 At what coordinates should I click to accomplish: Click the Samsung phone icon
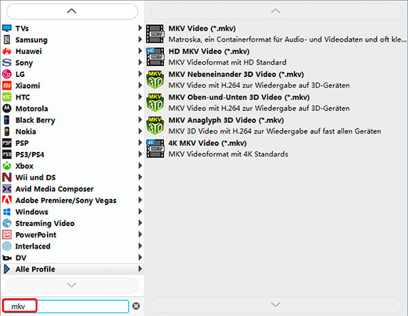[7, 39]
